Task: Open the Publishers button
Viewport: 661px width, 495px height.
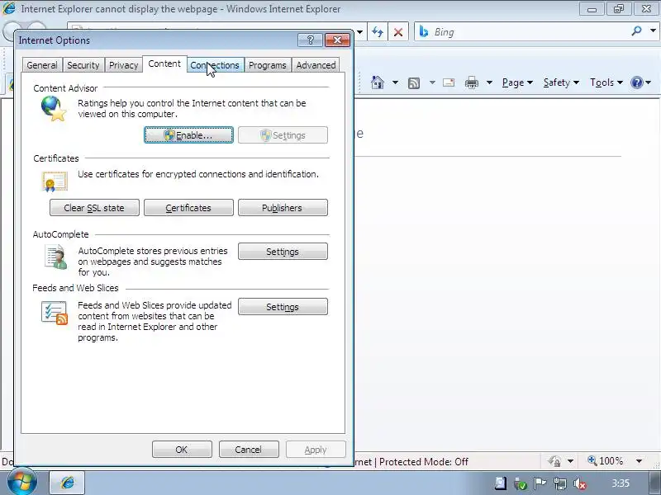Action: point(283,208)
